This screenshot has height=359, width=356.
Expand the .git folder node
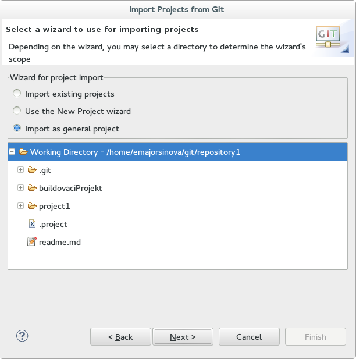coord(21,170)
